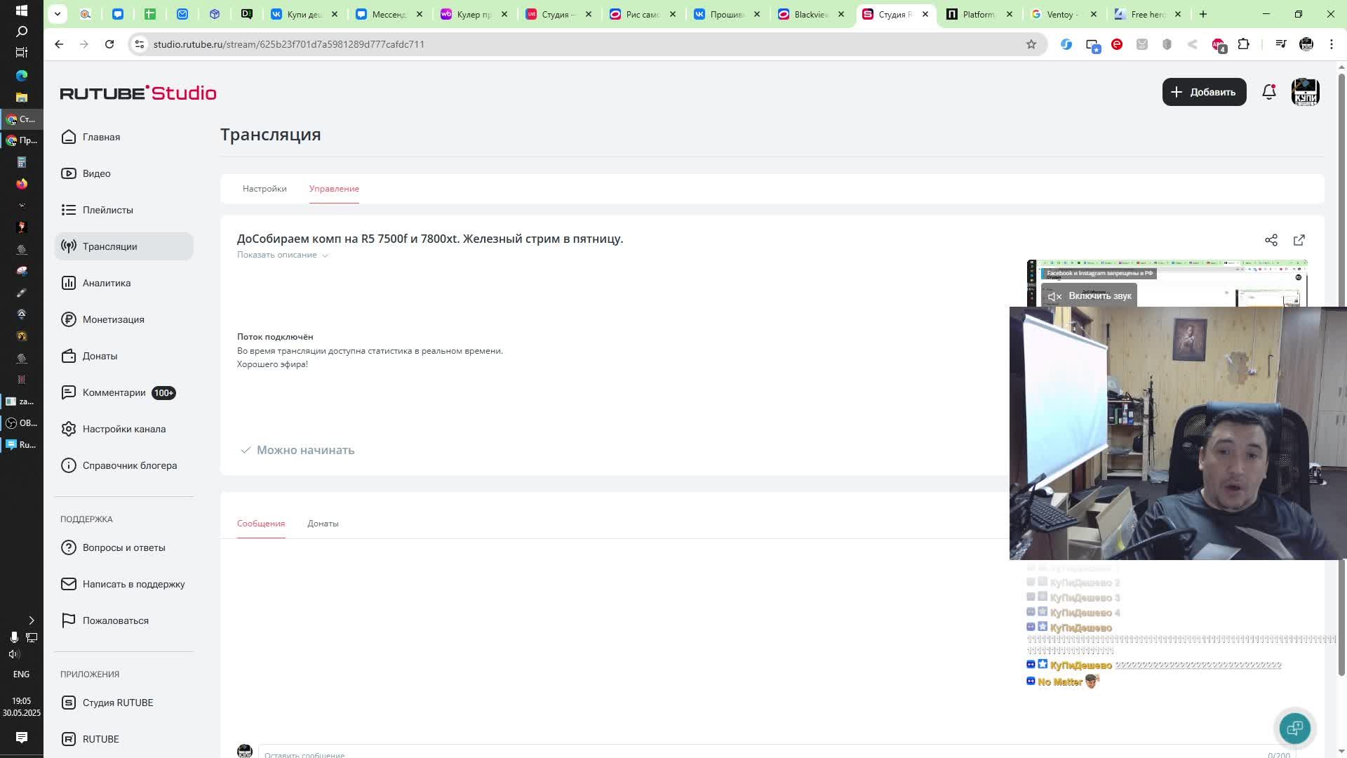This screenshot has height=758, width=1347.
Task: Unmute preview with Включить звук
Action: point(1088,296)
